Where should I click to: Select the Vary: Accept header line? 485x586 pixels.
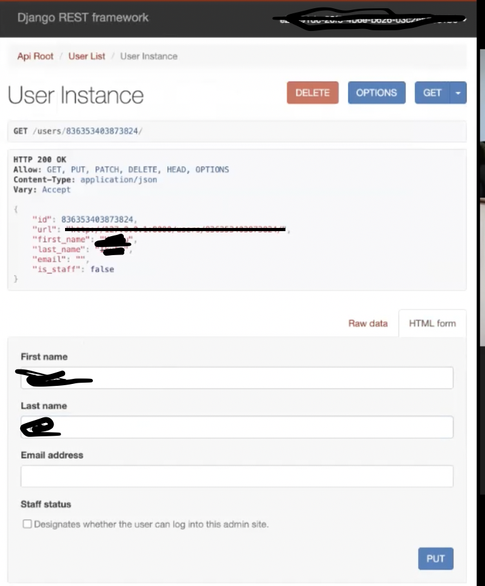[x=42, y=190]
